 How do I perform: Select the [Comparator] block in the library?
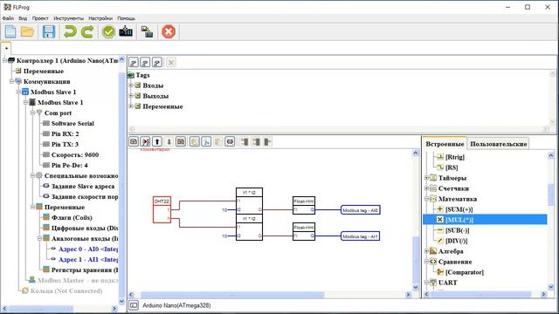[465, 272]
